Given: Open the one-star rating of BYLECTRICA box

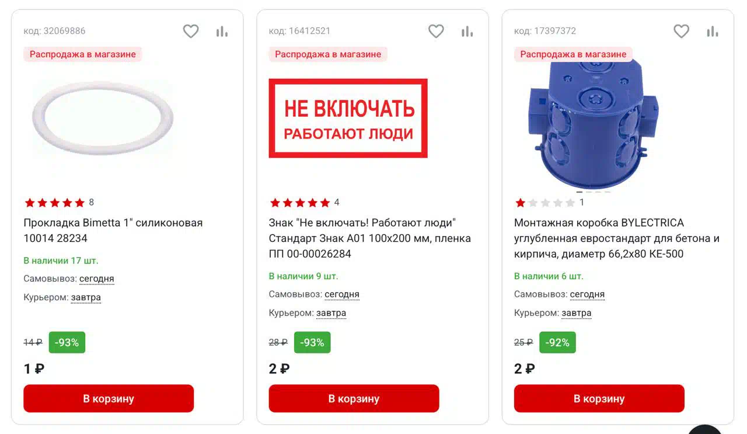Looking at the screenshot, I should tap(549, 203).
